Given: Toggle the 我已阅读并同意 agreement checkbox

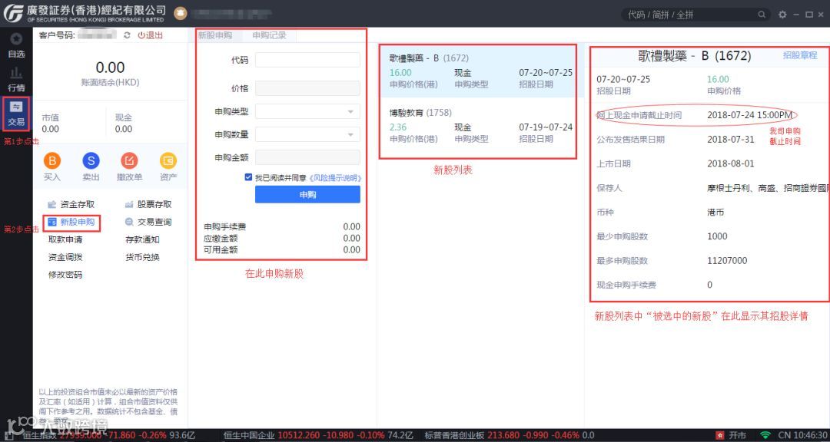Looking at the screenshot, I should 248,178.
